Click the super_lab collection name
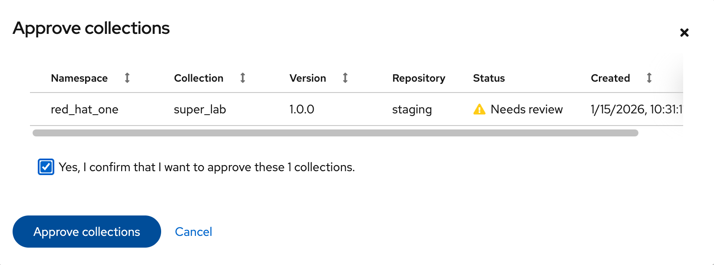The height and width of the screenshot is (265, 714). pos(200,109)
